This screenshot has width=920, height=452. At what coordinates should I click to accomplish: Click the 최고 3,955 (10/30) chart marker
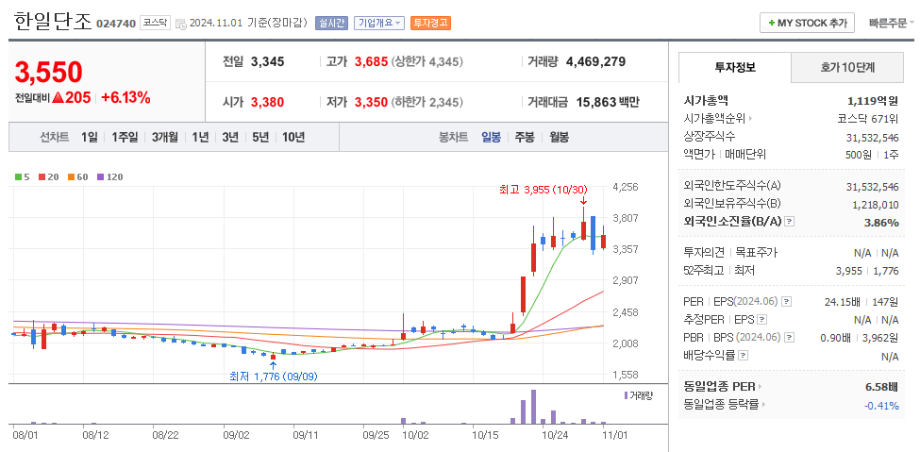(x=543, y=191)
